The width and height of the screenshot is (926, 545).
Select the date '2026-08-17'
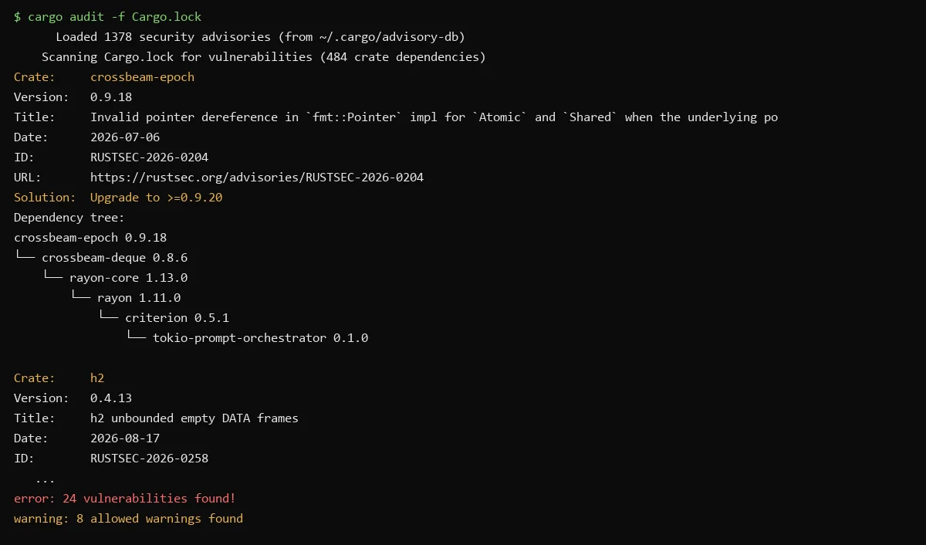pos(125,438)
